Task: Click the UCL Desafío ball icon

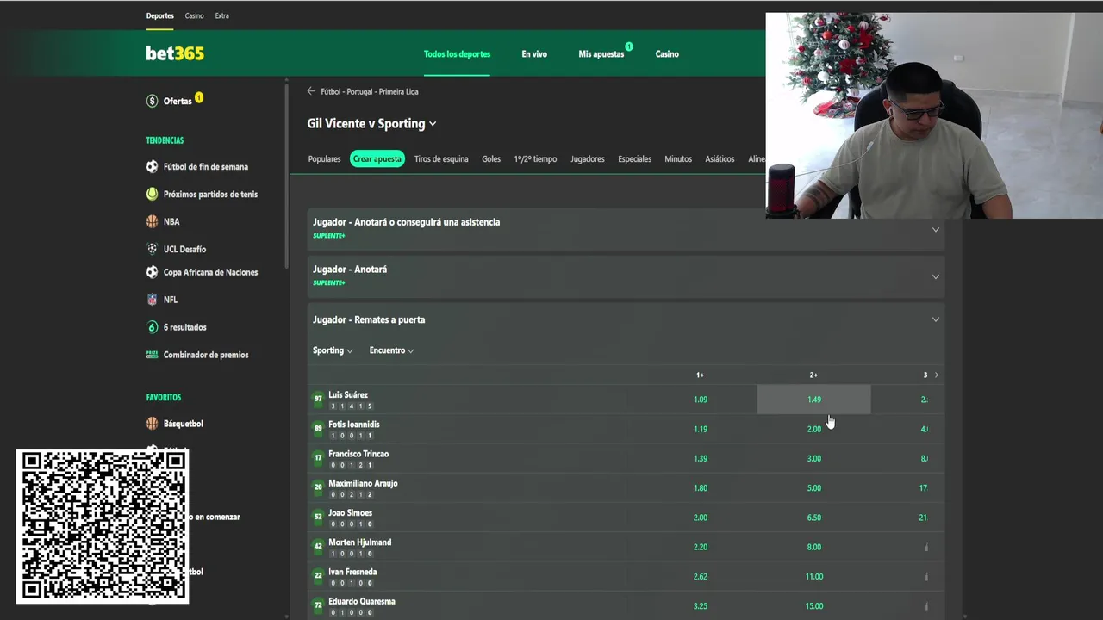Action: [153, 249]
